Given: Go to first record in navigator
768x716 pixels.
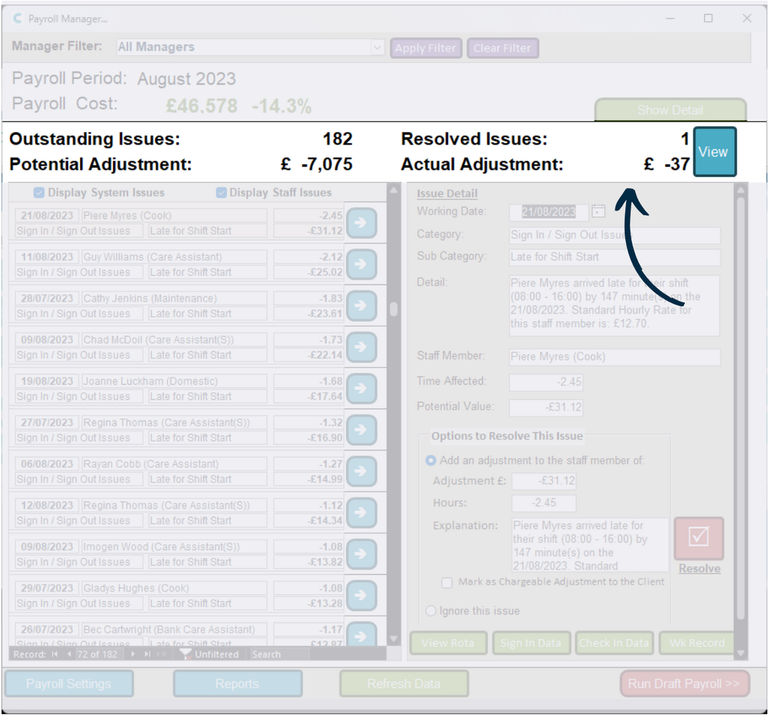Looking at the screenshot, I should (54, 654).
